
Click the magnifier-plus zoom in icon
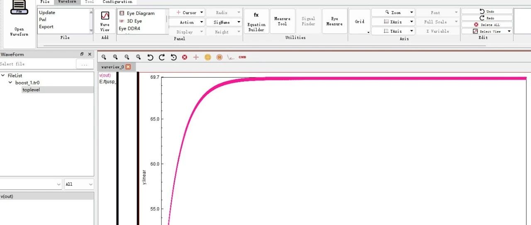tap(115, 57)
